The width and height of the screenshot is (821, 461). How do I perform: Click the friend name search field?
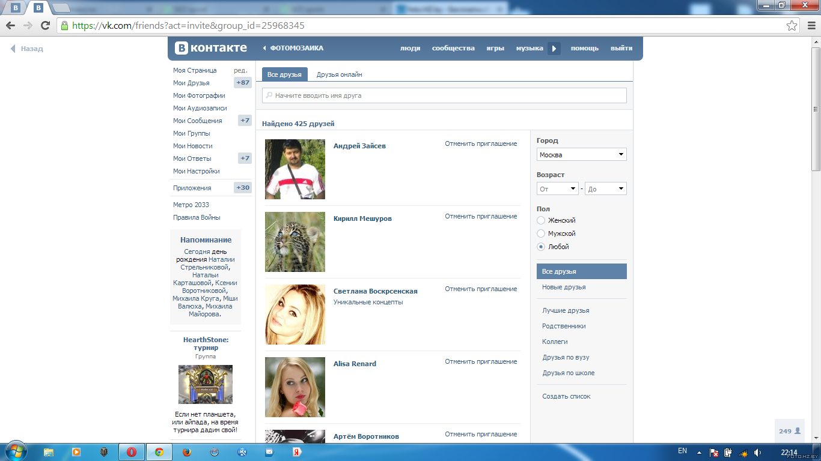pyautogui.click(x=444, y=95)
